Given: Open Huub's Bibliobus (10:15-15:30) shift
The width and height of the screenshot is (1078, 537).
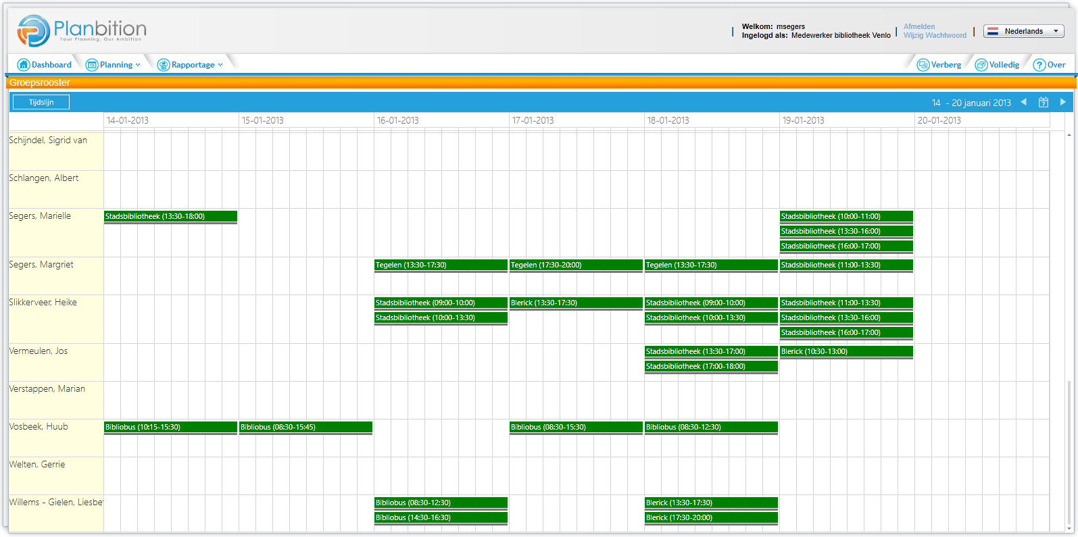Looking at the screenshot, I should 170,428.
